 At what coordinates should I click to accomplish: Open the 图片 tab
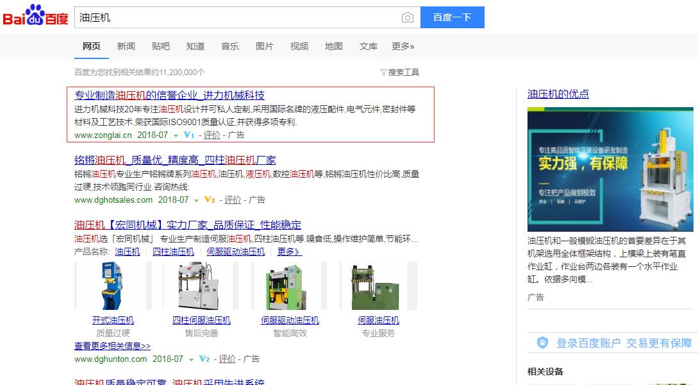click(x=265, y=46)
